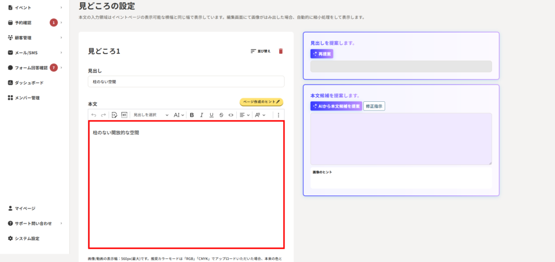The image size is (555, 262).
Task: Click the 再提案 button
Action: point(322,54)
